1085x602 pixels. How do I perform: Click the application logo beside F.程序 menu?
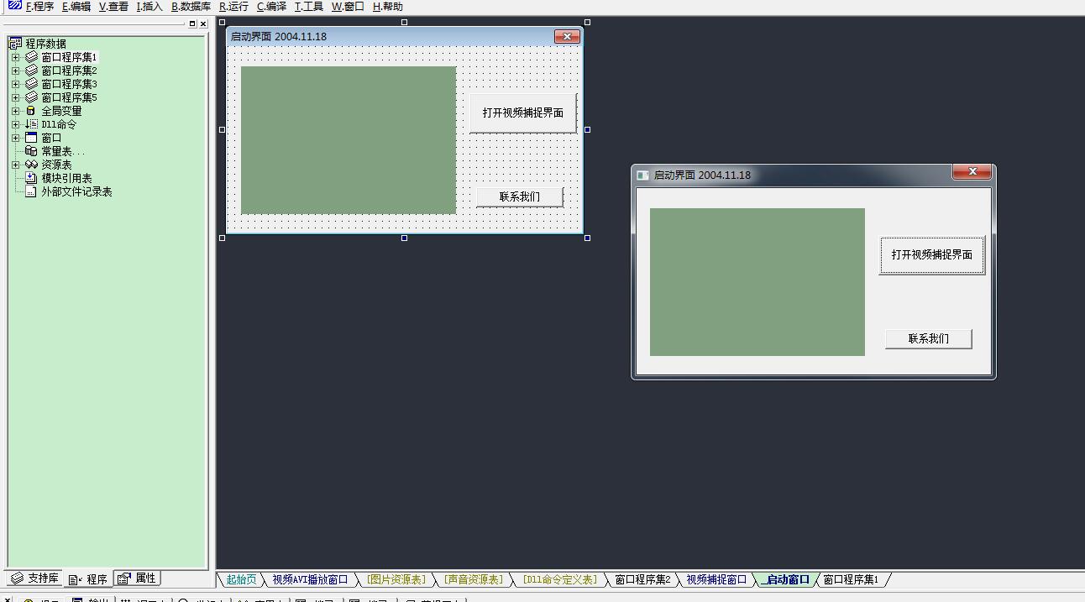coord(14,6)
